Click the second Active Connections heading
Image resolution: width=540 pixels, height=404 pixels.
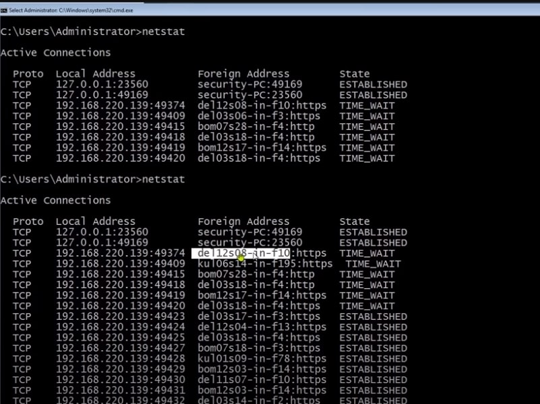(x=55, y=201)
